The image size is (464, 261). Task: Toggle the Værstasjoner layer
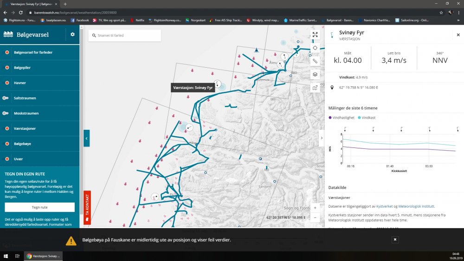tap(7, 128)
